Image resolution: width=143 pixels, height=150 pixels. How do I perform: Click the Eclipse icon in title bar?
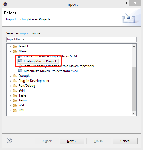coord(5,4)
